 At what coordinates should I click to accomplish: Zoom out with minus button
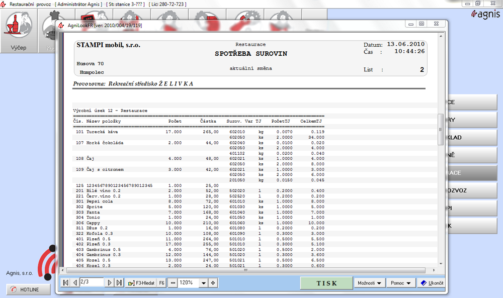point(173,283)
